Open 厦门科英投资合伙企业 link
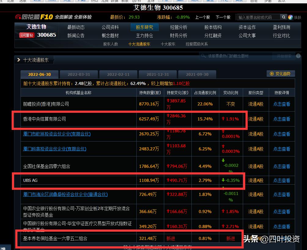This screenshot has height=250, width=307. 55,149
